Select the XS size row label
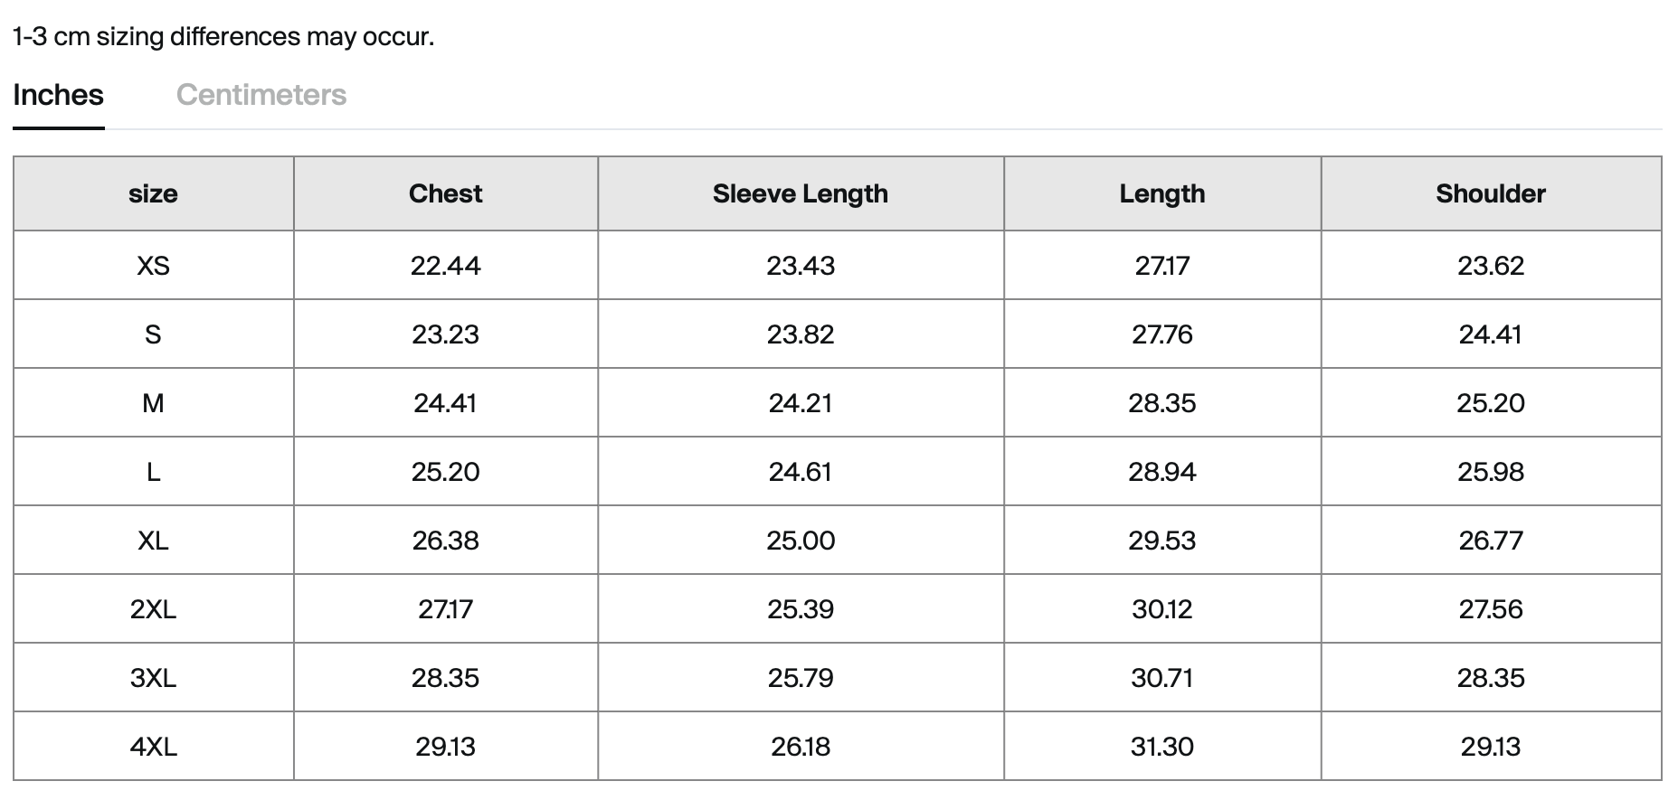The width and height of the screenshot is (1678, 800). click(153, 266)
